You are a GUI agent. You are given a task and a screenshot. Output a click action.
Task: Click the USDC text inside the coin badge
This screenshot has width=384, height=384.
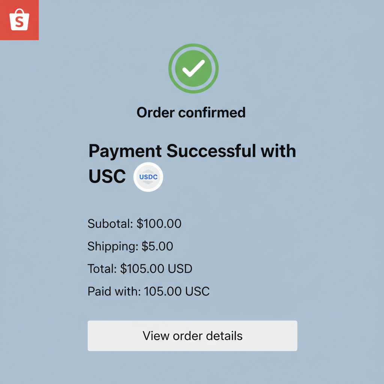(148, 177)
